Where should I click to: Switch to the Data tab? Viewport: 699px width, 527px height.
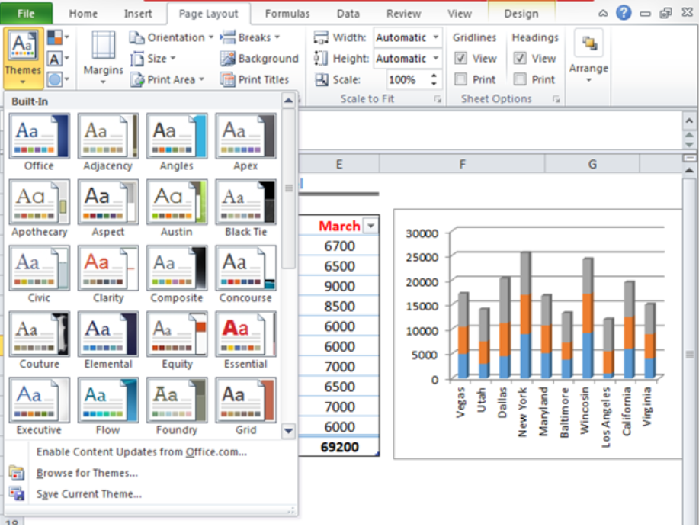click(x=348, y=14)
